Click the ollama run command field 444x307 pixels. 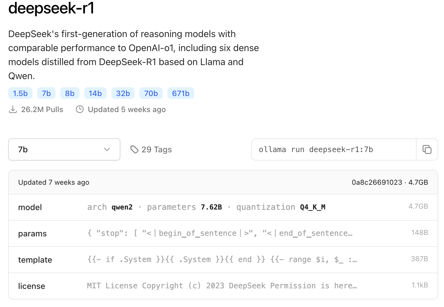click(334, 149)
